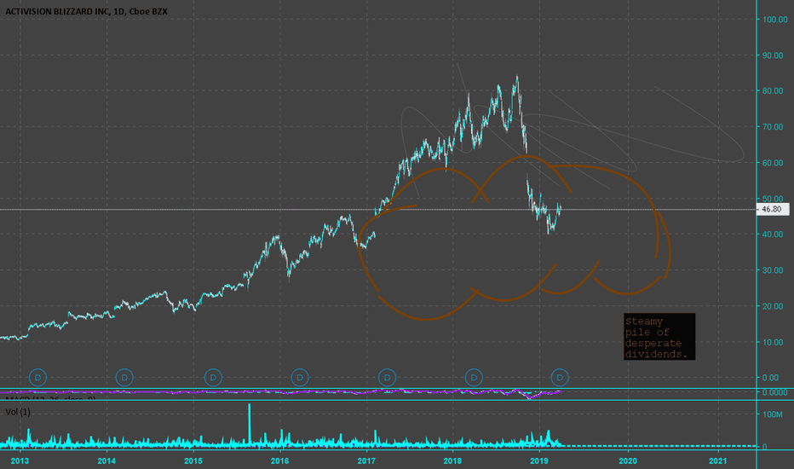Click the 80.00 price axis label

pyautogui.click(x=773, y=90)
